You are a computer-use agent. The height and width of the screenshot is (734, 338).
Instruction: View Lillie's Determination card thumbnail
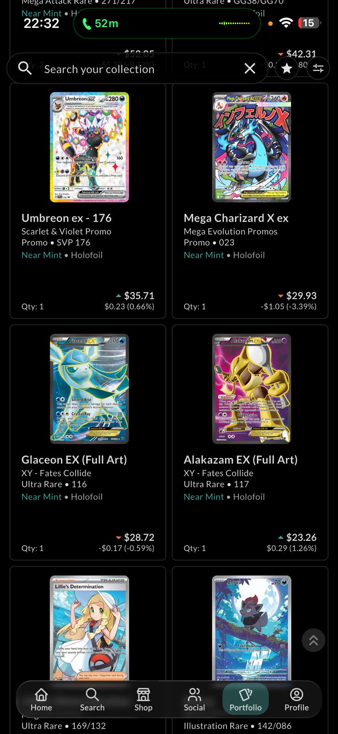coord(89,627)
